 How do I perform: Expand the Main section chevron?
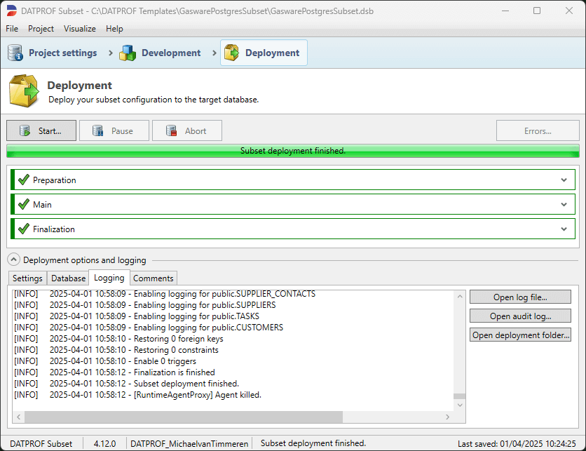pyautogui.click(x=565, y=204)
